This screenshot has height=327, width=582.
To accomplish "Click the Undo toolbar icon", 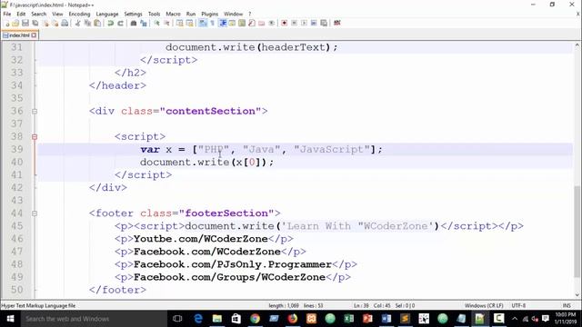I will [111, 24].
